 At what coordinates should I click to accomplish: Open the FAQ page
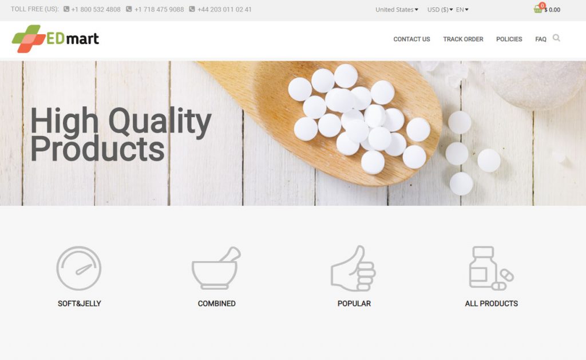tap(540, 39)
